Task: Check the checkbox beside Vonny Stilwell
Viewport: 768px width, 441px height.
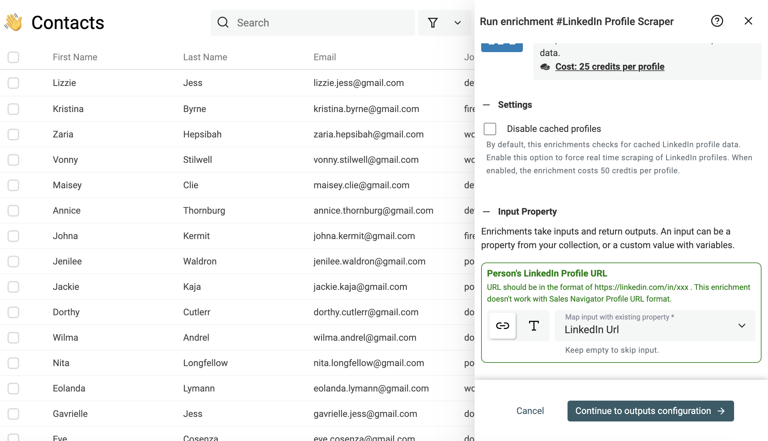Action: 13,160
